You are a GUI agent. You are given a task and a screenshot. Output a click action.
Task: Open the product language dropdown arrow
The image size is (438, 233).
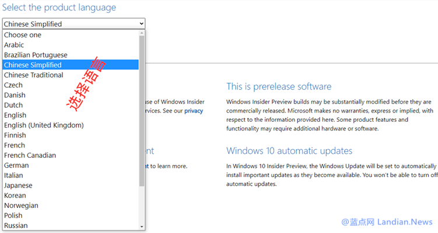141,24
